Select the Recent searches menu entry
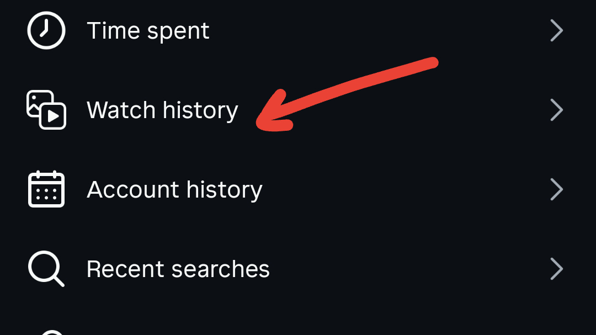The image size is (596, 335). point(178,269)
